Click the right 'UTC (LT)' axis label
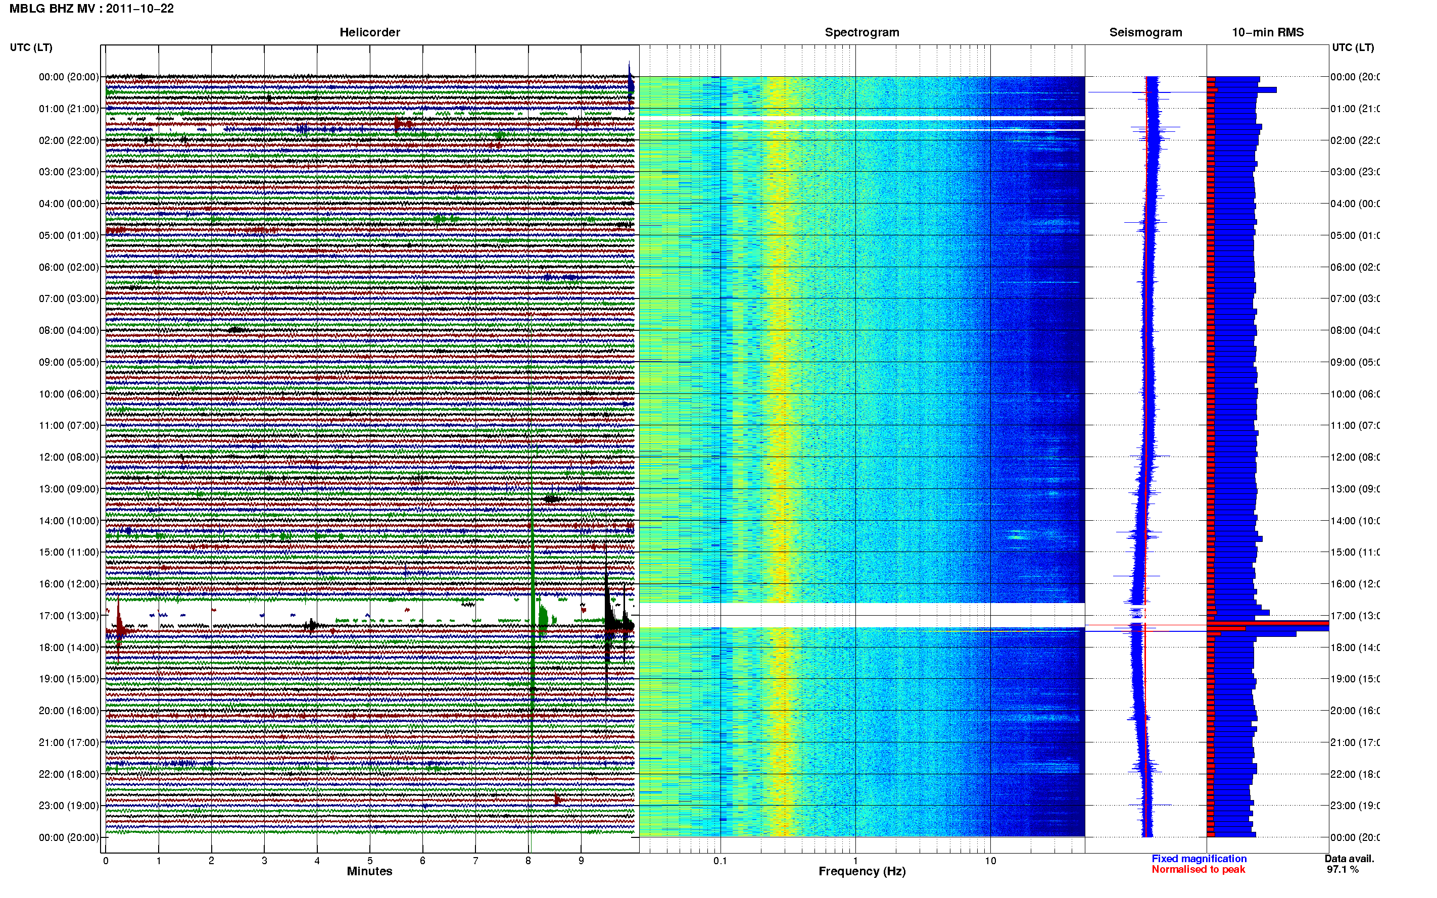Image resolution: width=1437 pixels, height=898 pixels. coord(1353,47)
